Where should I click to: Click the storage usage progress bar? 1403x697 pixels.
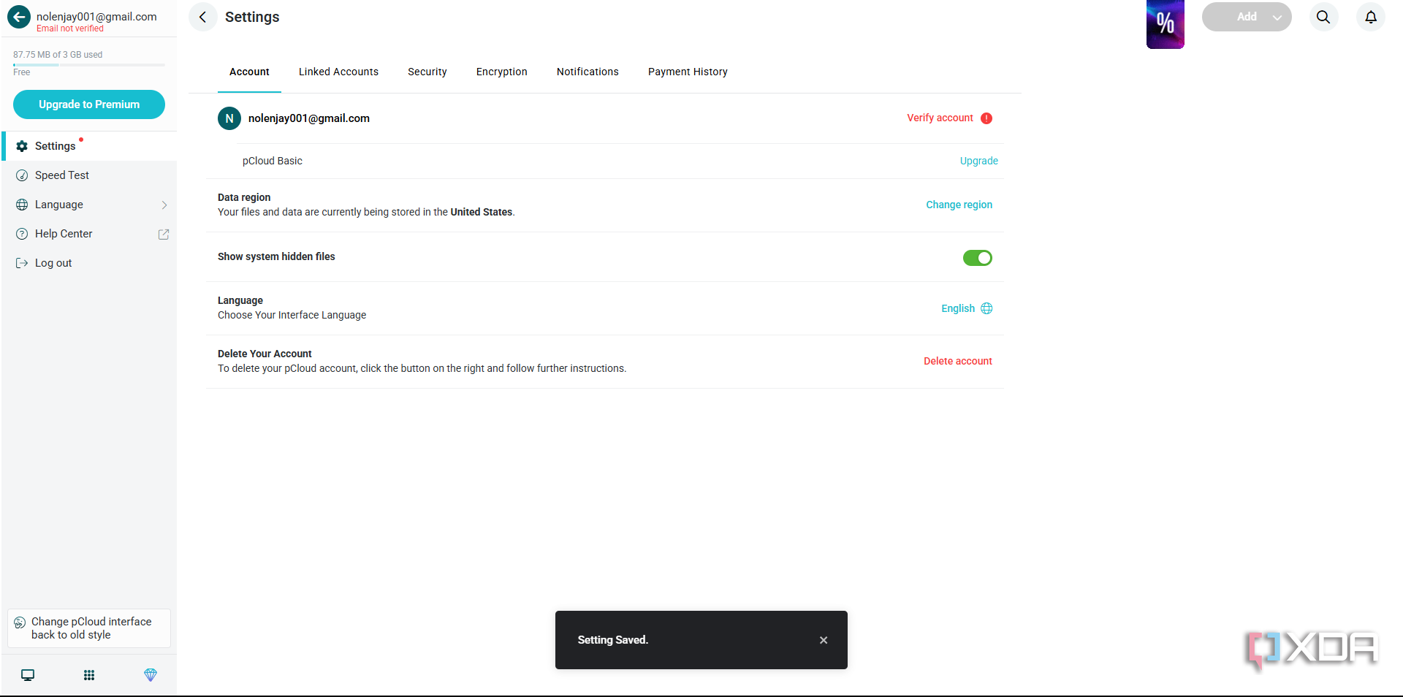[89, 65]
